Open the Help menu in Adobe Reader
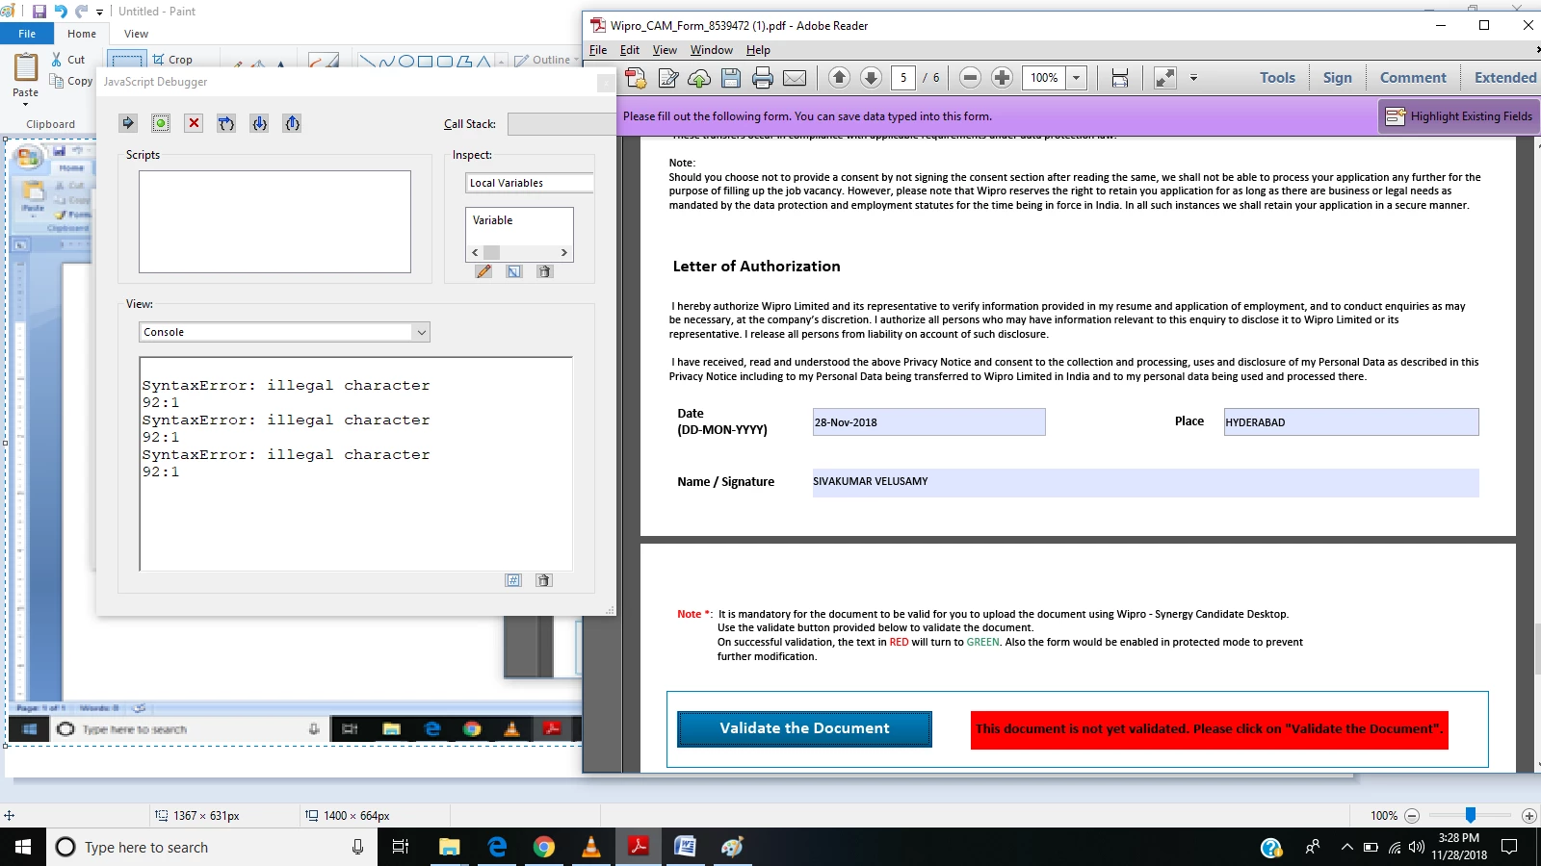The height and width of the screenshot is (866, 1541). [758, 50]
